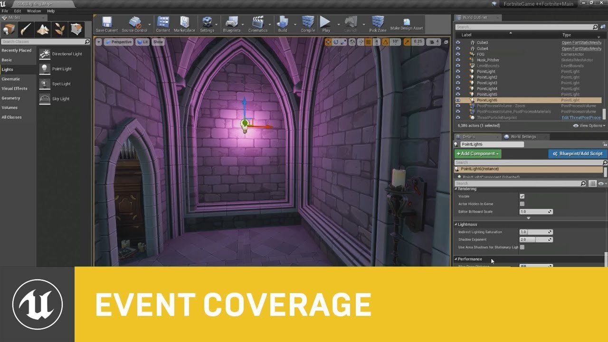Select the scale transform tool in viewport
This screenshot has height=342, width=608.
(343, 42)
